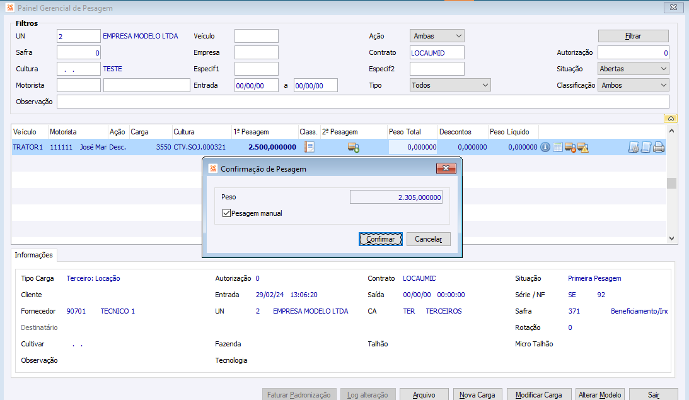The height and width of the screenshot is (400, 689).
Task: Click the Sair button
Action: (x=654, y=395)
